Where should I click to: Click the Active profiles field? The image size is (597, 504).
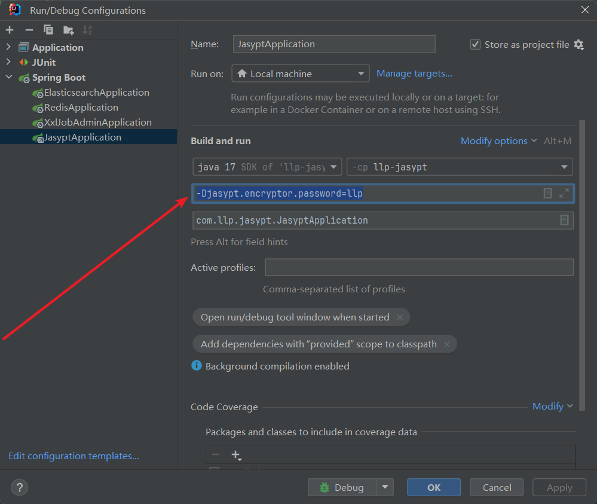(419, 267)
